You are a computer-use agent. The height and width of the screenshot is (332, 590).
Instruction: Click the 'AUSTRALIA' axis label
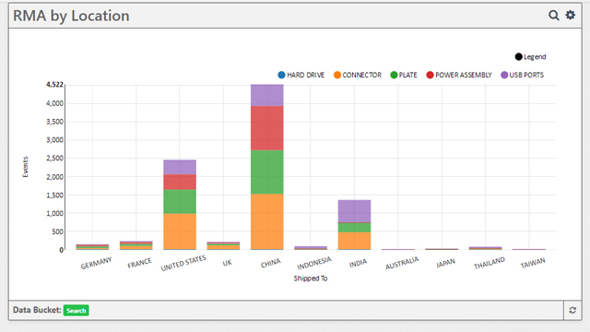coord(402,263)
